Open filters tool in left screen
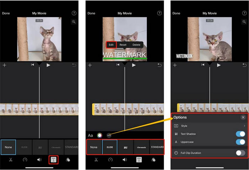 pos(68,160)
